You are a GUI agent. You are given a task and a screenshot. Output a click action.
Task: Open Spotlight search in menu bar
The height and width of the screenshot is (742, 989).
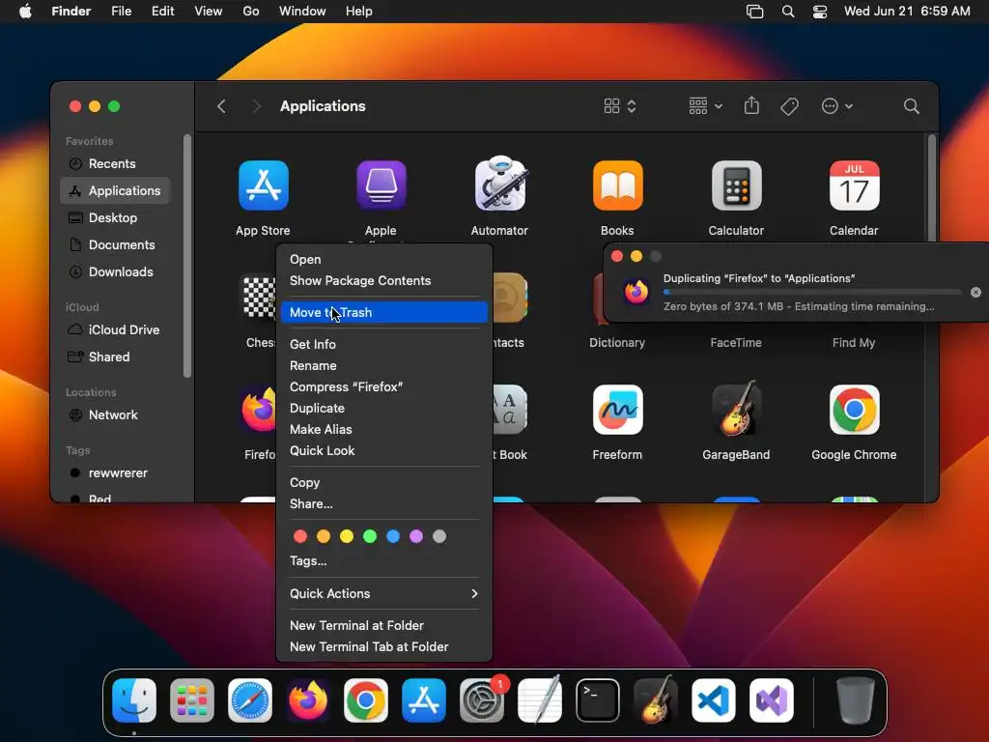coord(788,12)
